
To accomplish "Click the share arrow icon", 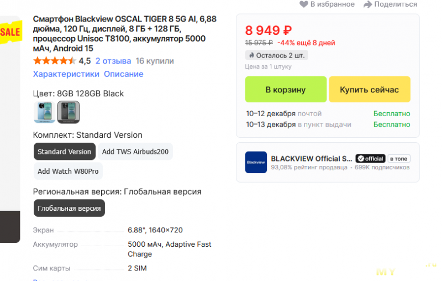I will point(368,4).
